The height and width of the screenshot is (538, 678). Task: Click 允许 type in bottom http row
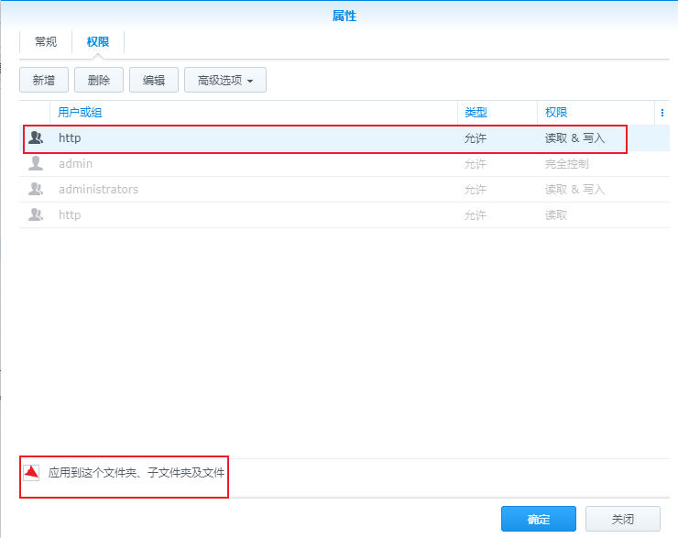point(476,215)
